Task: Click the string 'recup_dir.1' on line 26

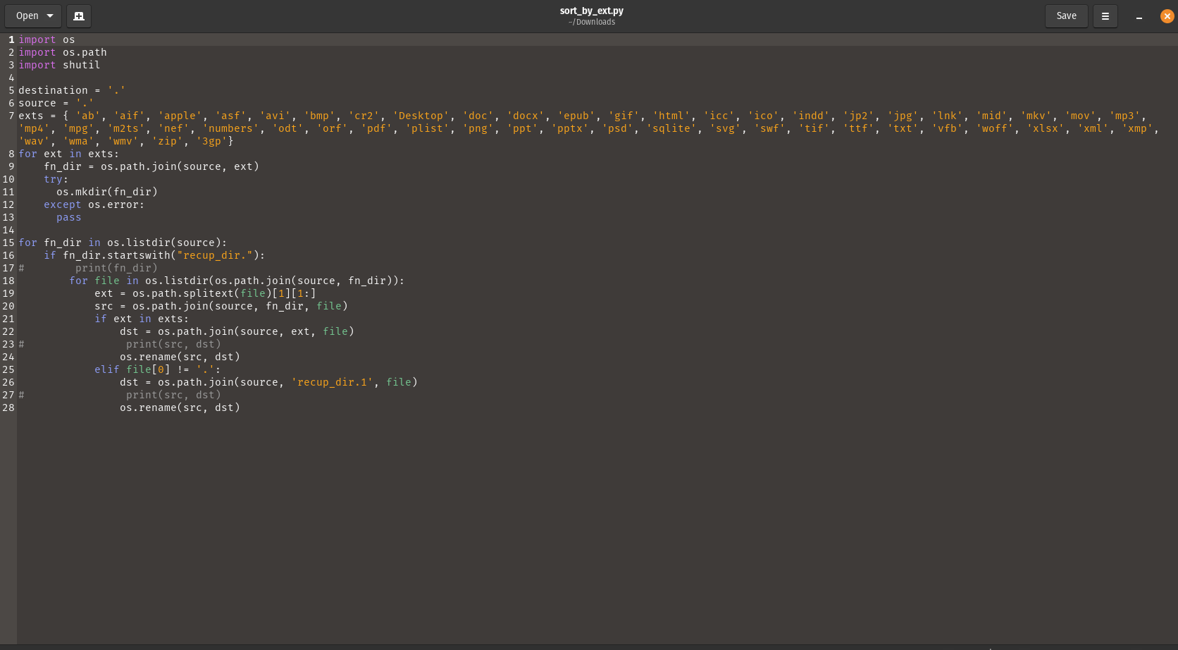Action: (x=331, y=382)
